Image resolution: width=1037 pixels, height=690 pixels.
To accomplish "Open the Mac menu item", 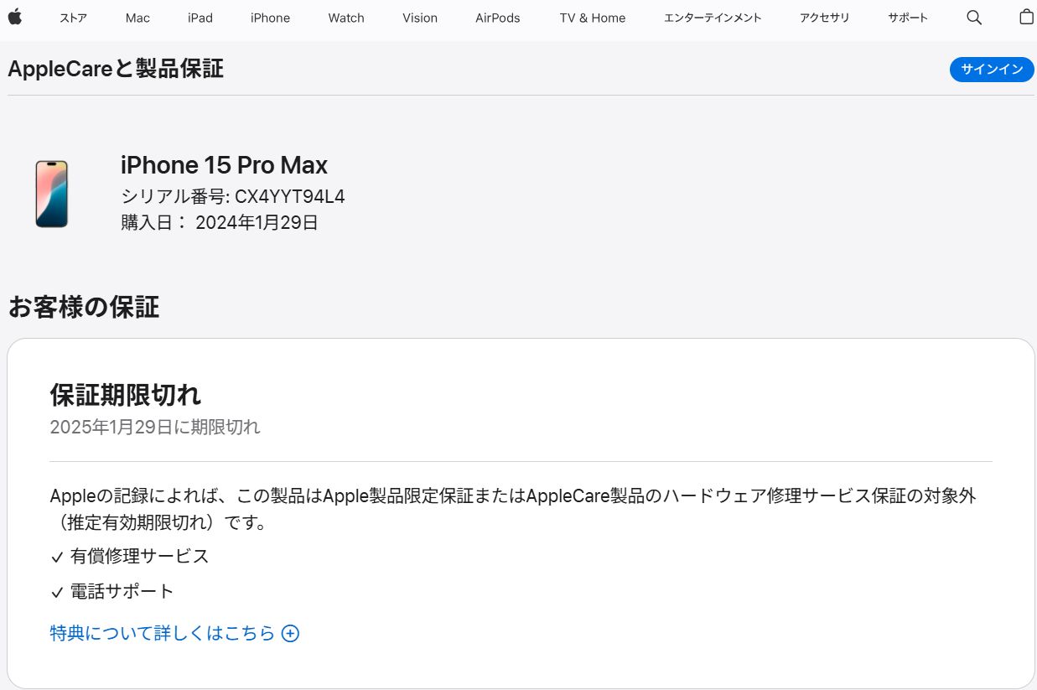I will [137, 18].
